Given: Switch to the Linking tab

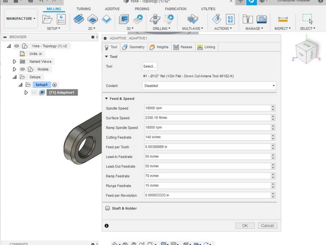Looking at the screenshot, I should [x=207, y=47].
